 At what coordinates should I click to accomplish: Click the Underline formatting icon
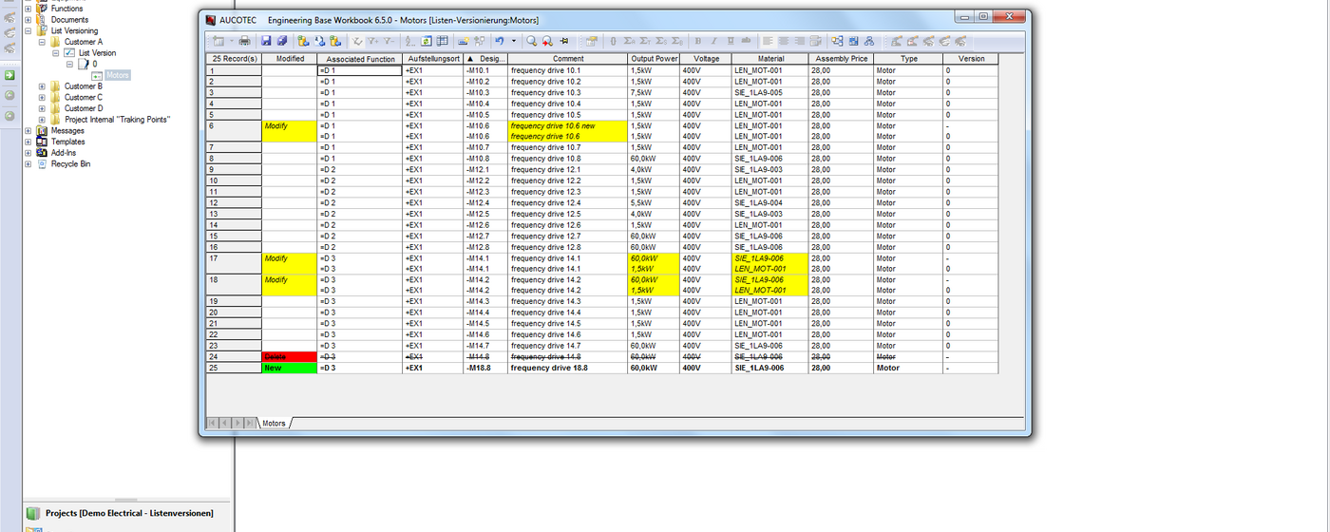coord(731,41)
